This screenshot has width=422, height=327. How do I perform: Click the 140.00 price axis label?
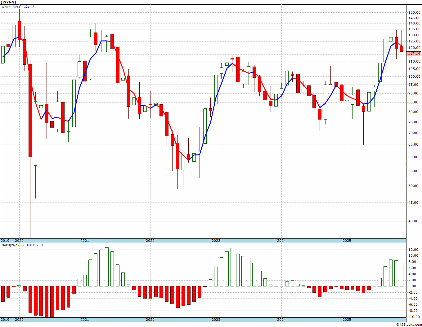[414, 24]
